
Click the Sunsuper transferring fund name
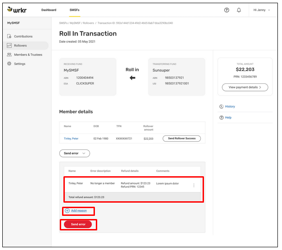coord(161,70)
